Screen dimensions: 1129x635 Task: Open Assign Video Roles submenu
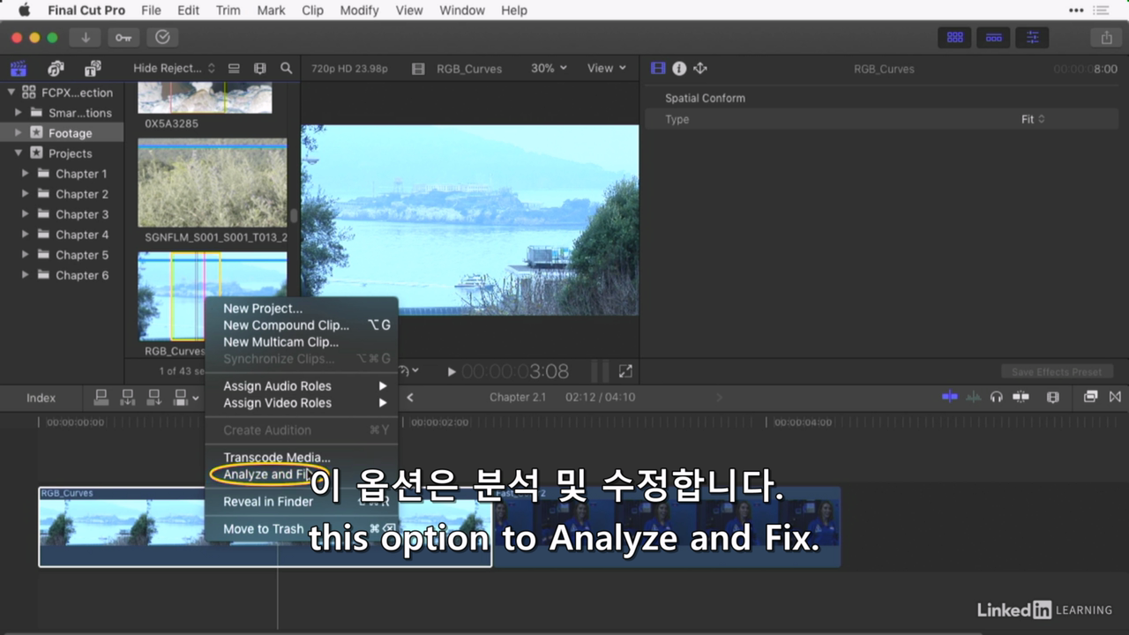pos(301,403)
